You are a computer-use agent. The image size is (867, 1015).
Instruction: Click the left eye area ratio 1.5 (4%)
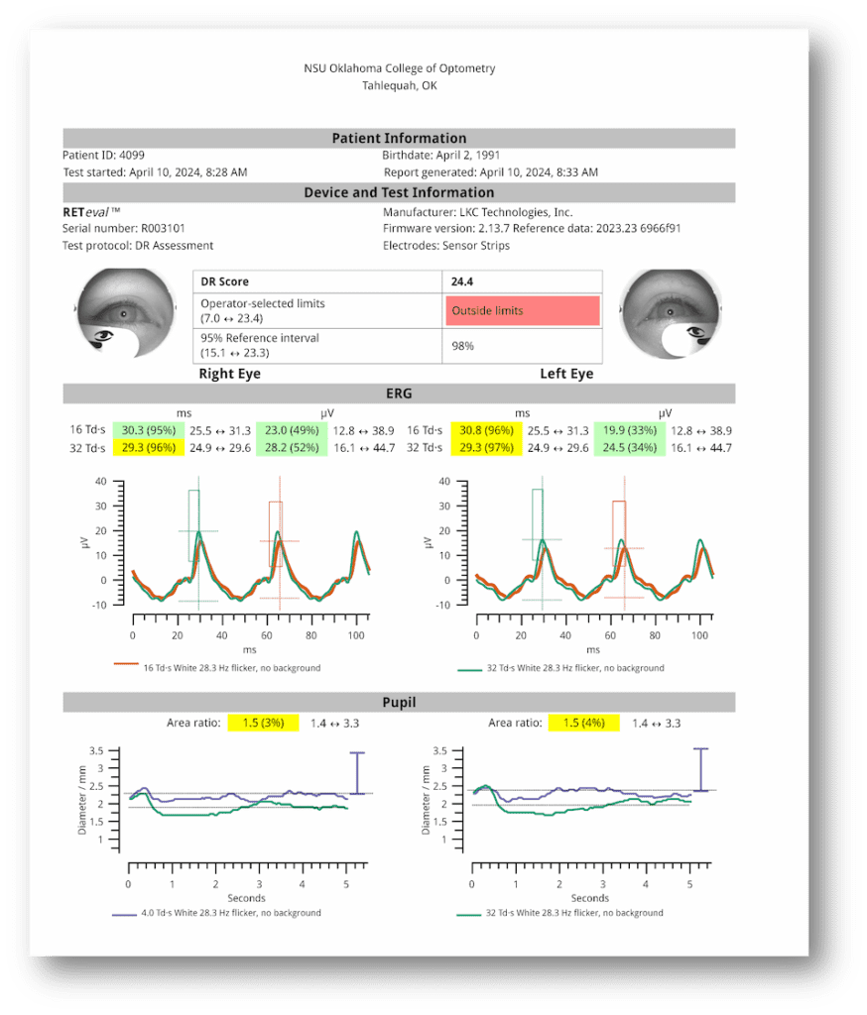pyautogui.click(x=583, y=724)
